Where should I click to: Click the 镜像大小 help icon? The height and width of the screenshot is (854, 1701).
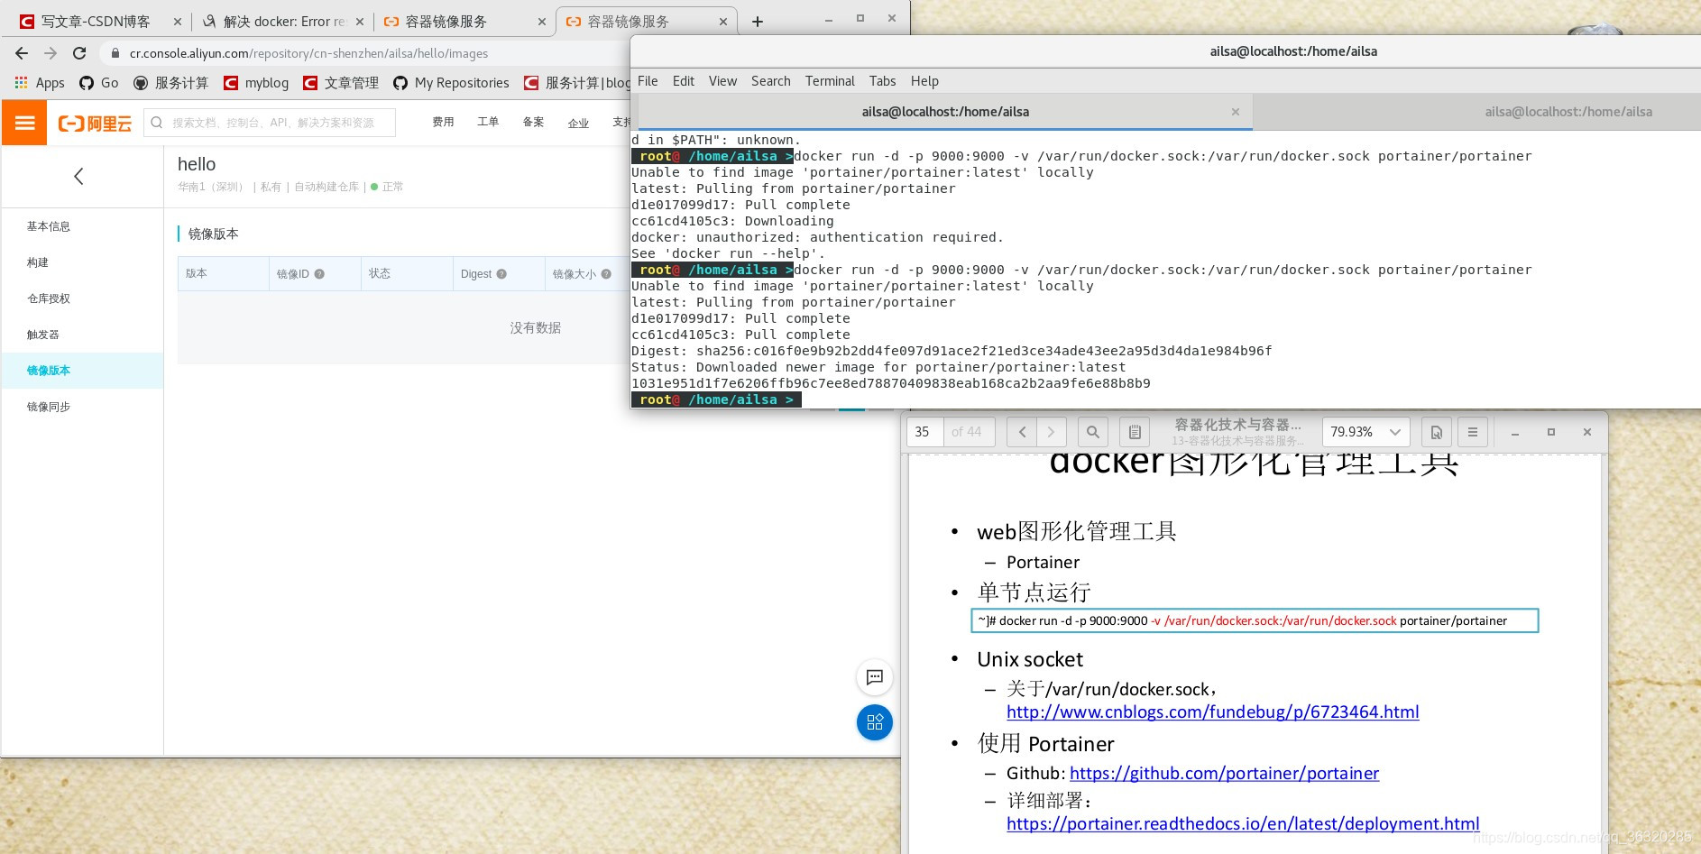click(606, 274)
